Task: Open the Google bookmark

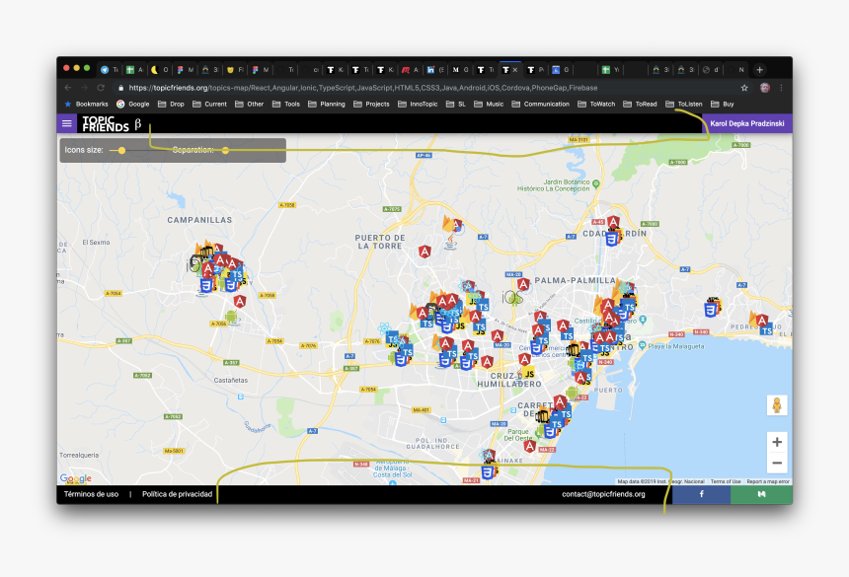Action: pos(133,104)
